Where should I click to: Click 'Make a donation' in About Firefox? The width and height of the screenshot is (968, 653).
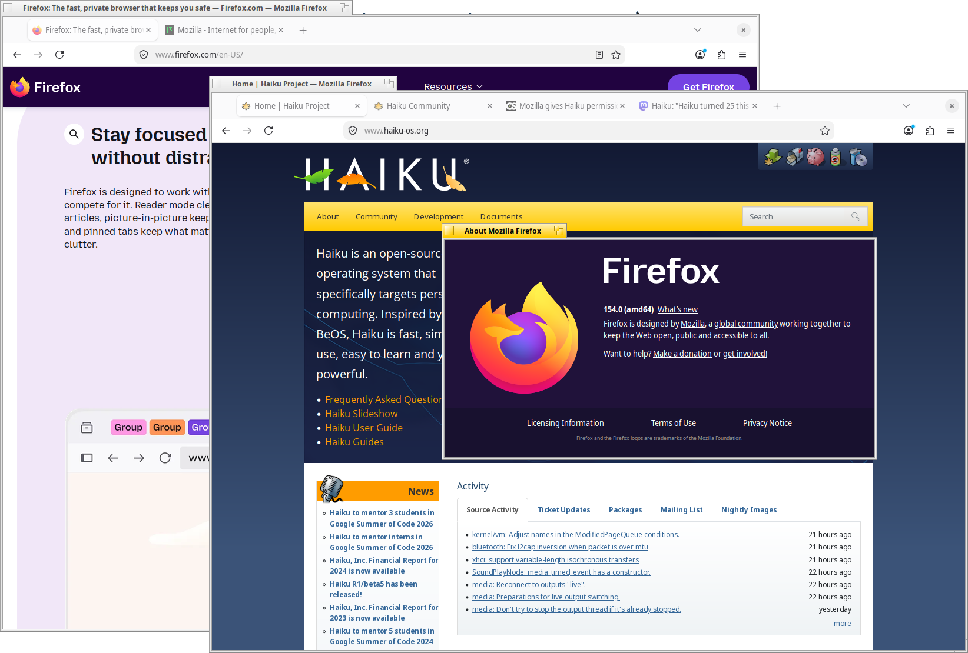682,354
